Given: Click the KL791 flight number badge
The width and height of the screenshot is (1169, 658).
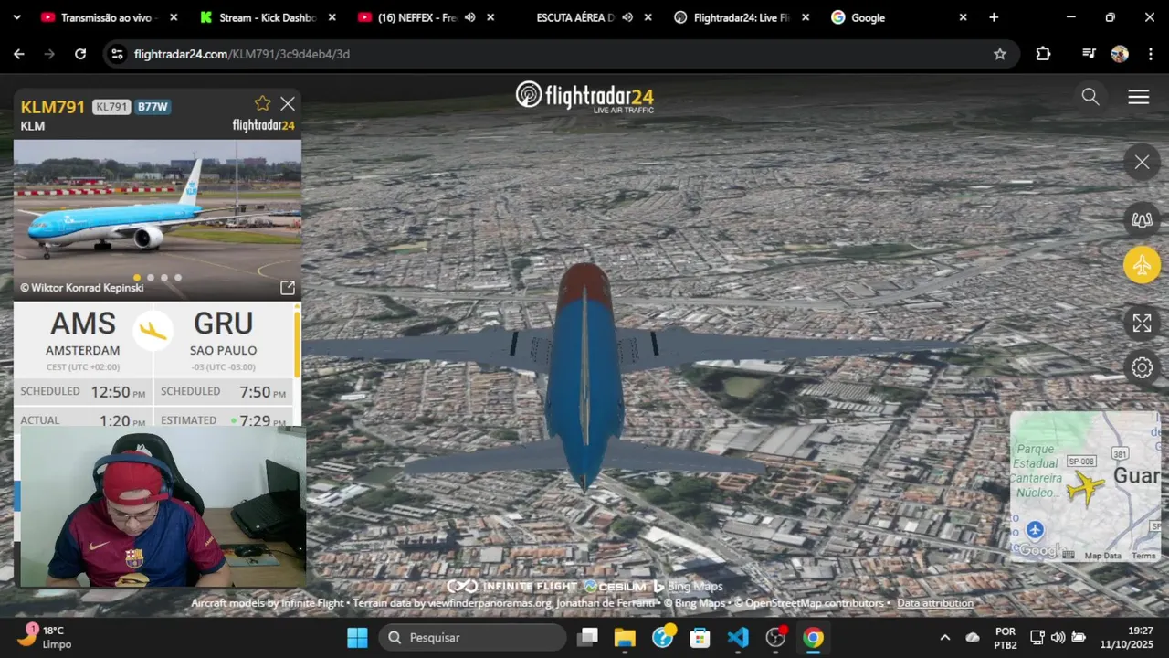Looking at the screenshot, I should click(111, 107).
